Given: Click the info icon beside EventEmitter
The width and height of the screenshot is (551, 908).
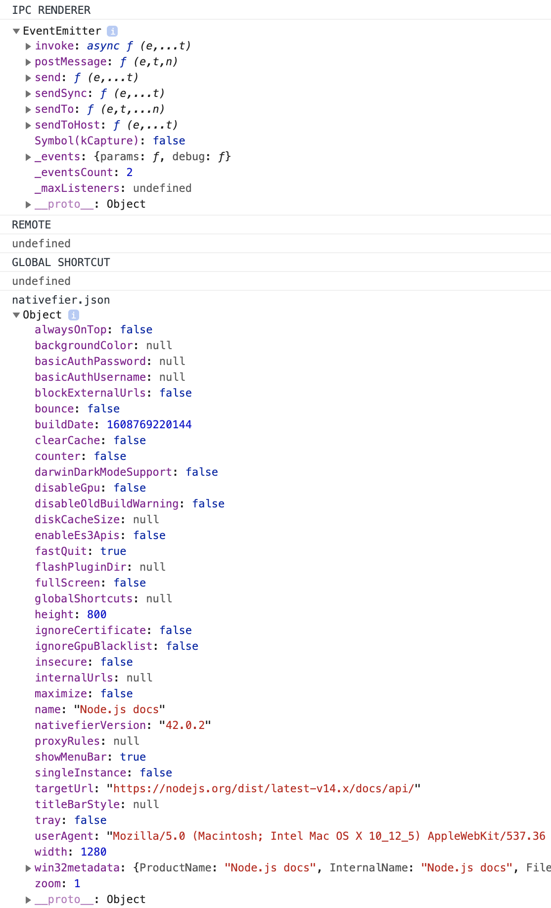Looking at the screenshot, I should point(113,31).
